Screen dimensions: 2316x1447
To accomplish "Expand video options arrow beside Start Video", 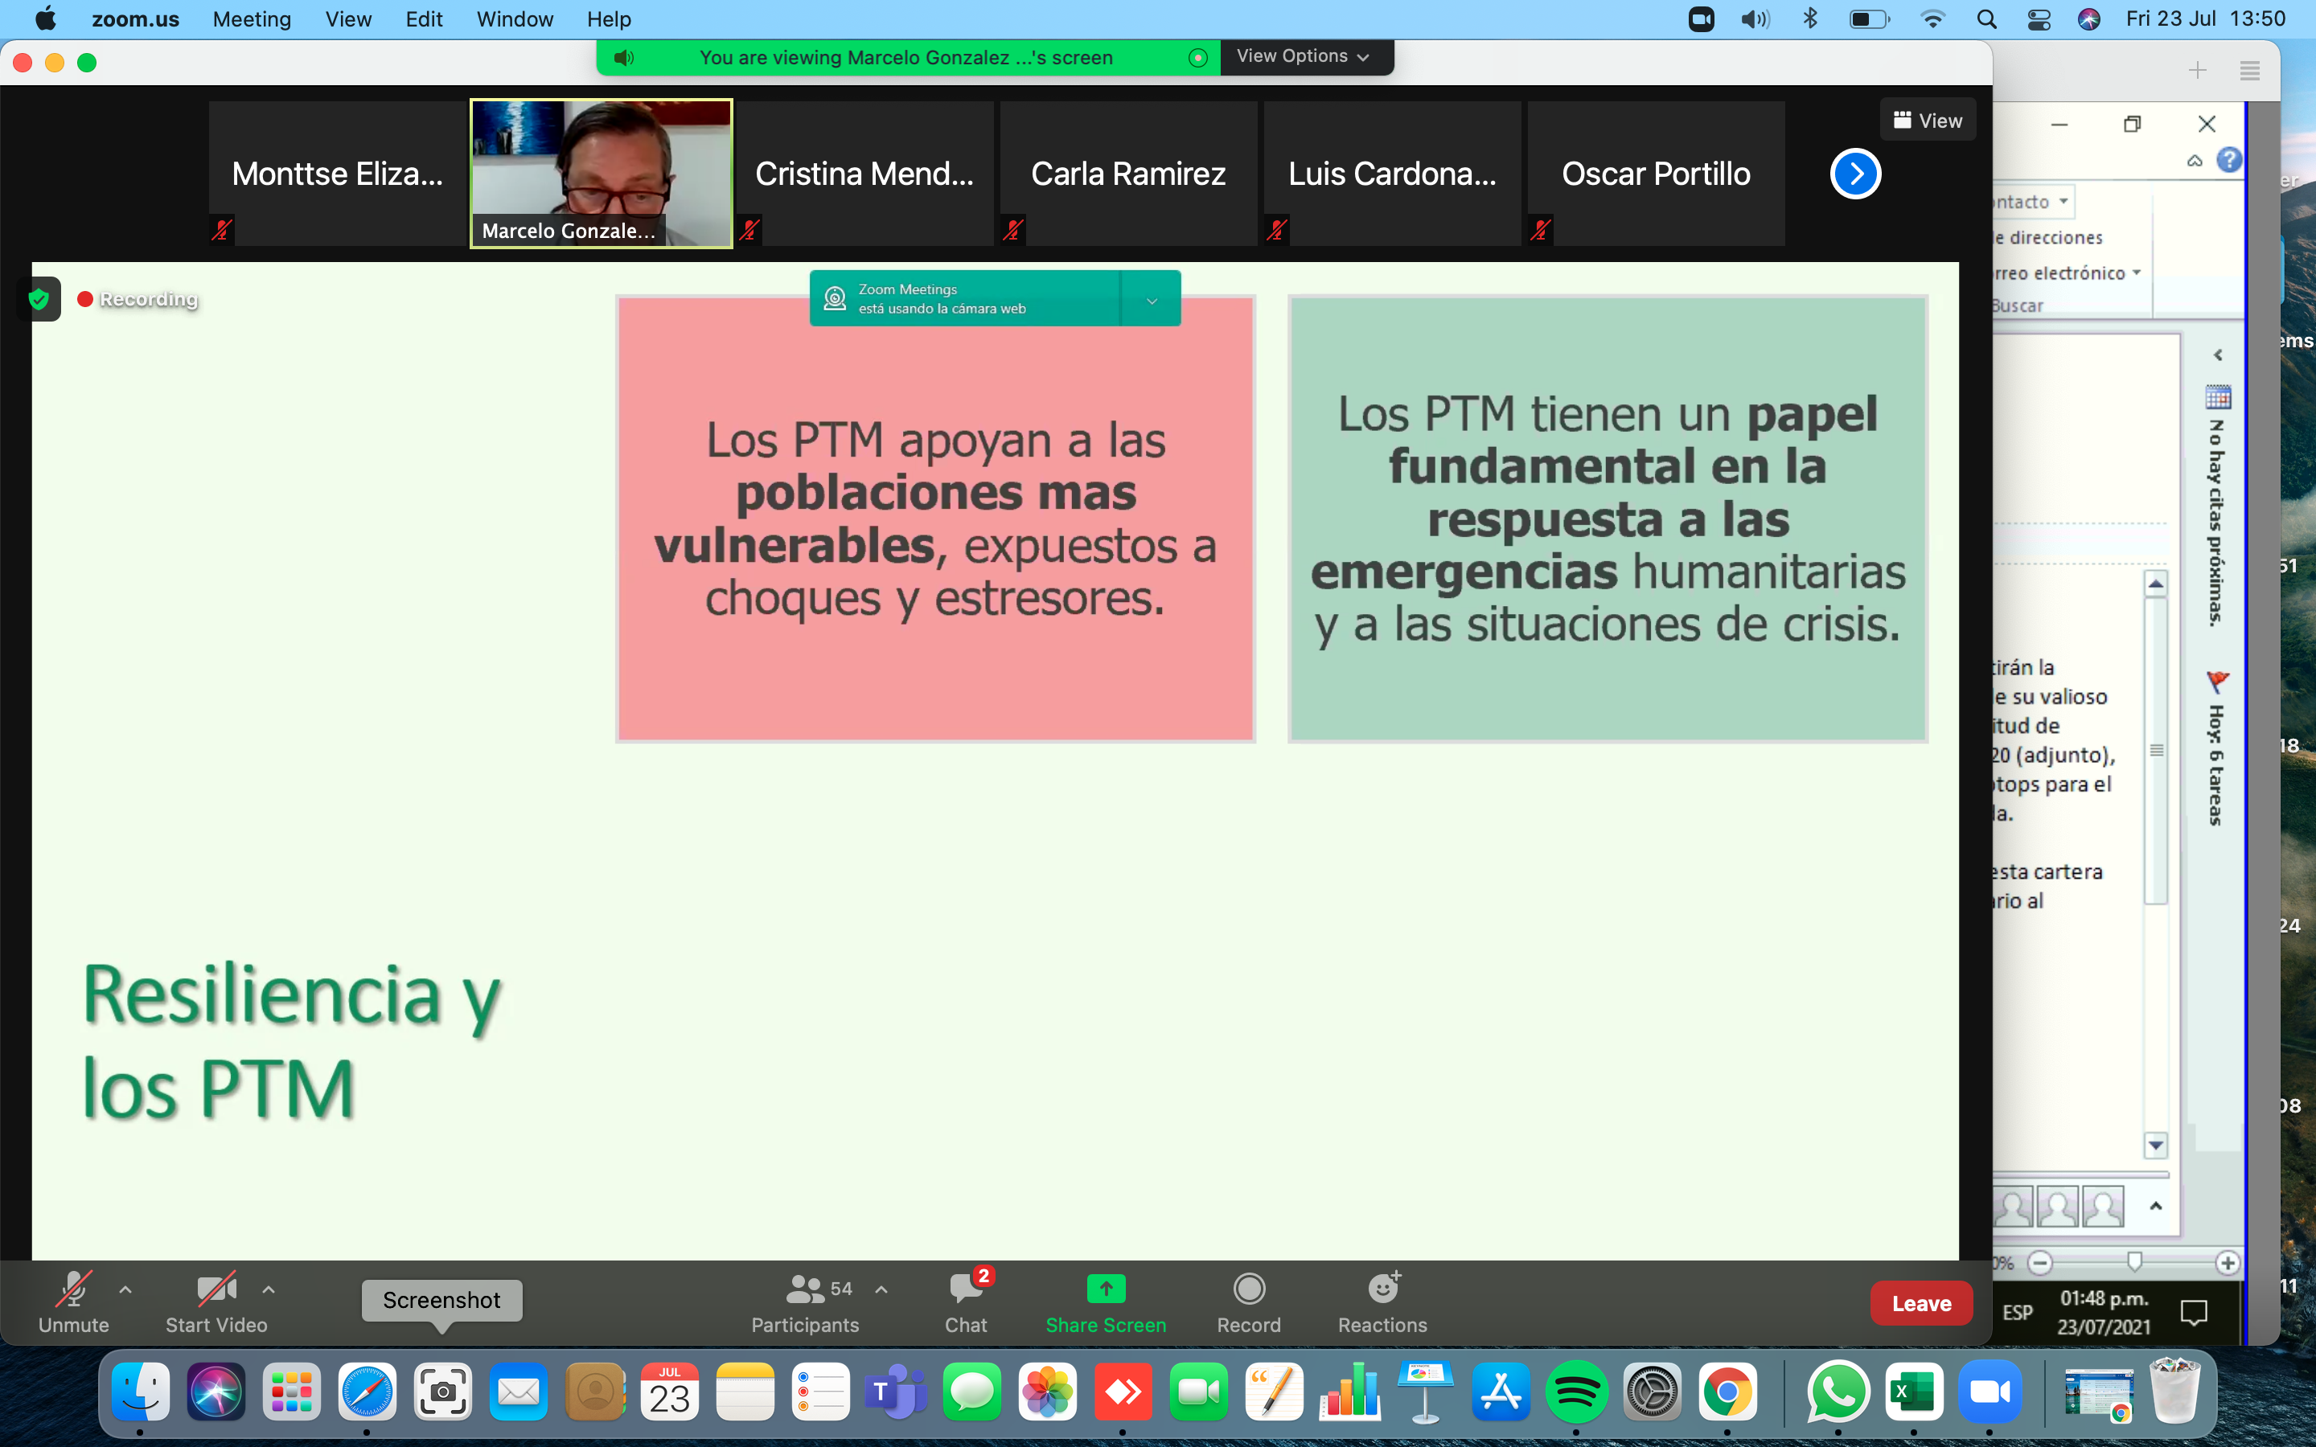I will 269,1289.
